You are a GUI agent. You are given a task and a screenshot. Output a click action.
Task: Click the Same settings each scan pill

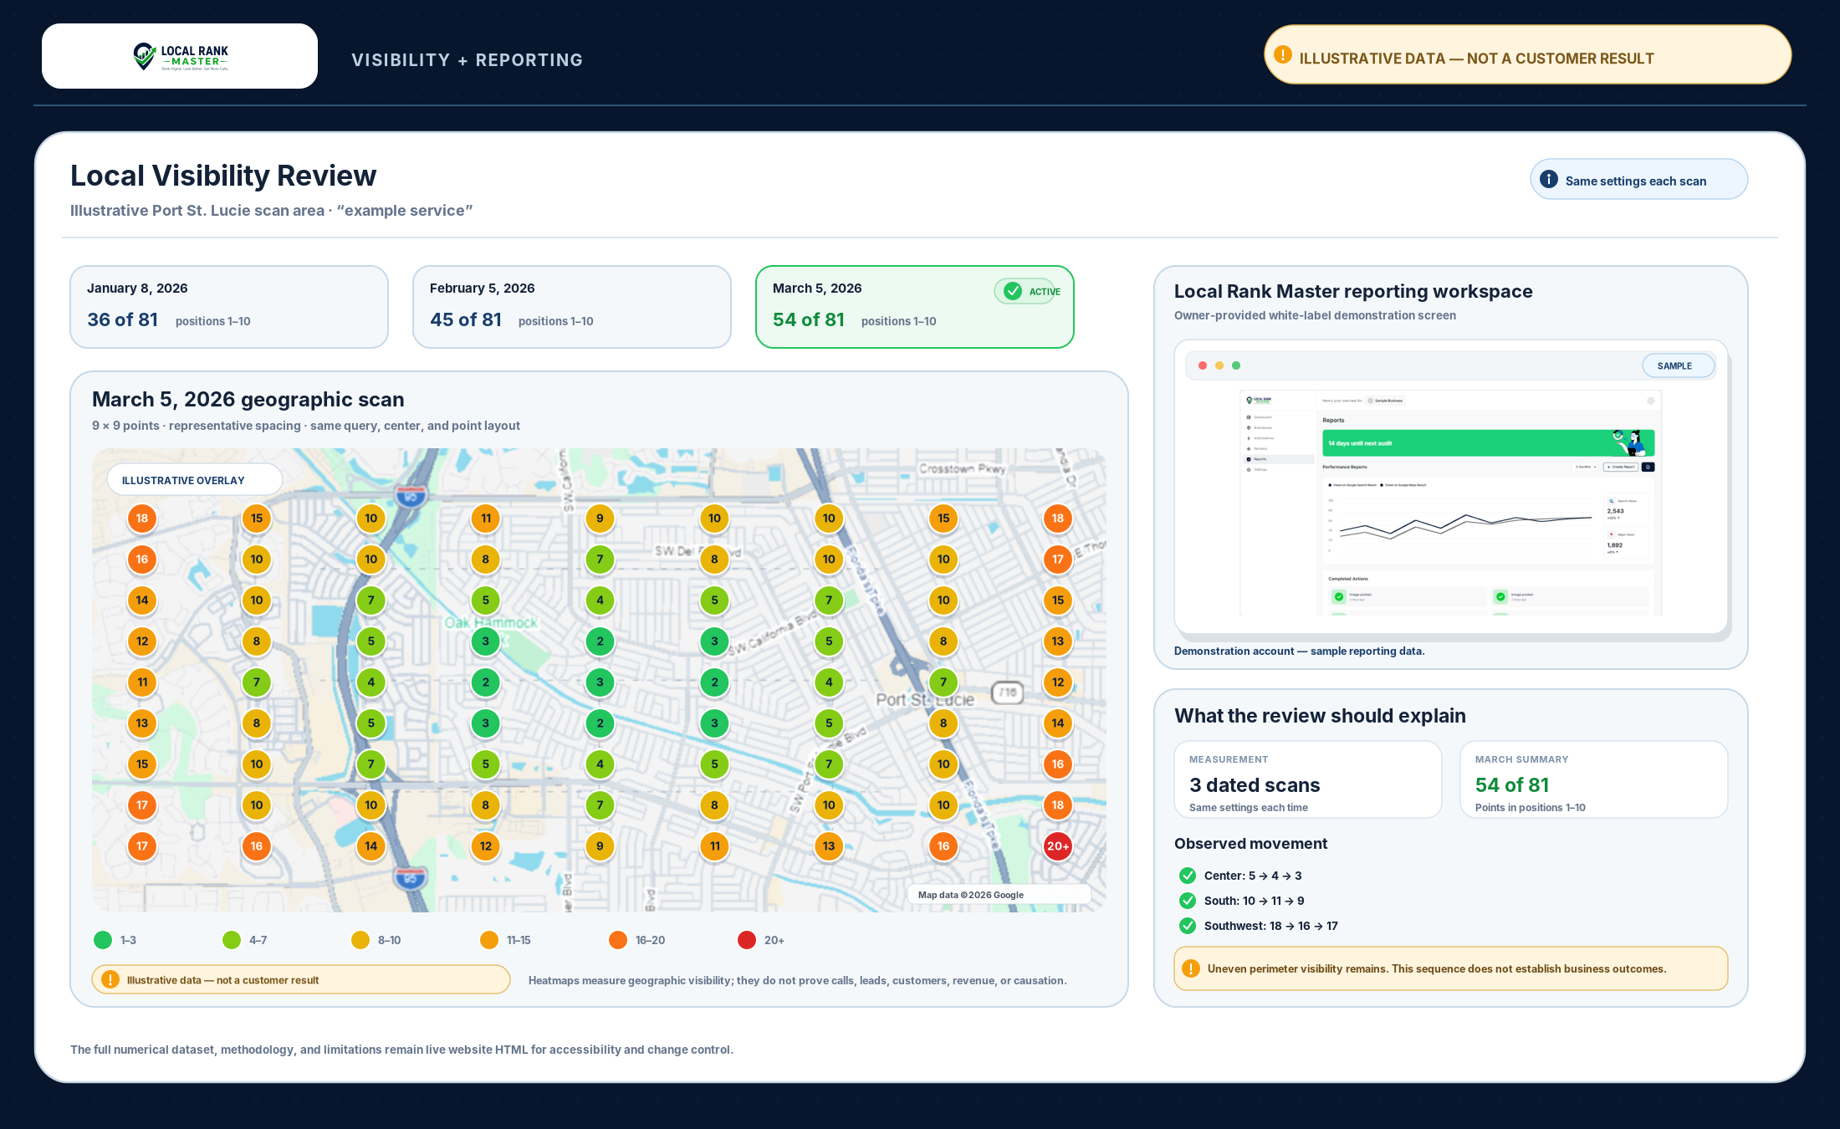tap(1639, 179)
